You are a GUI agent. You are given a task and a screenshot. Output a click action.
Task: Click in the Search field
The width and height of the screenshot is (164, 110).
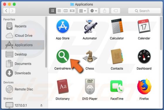coord(144,11)
